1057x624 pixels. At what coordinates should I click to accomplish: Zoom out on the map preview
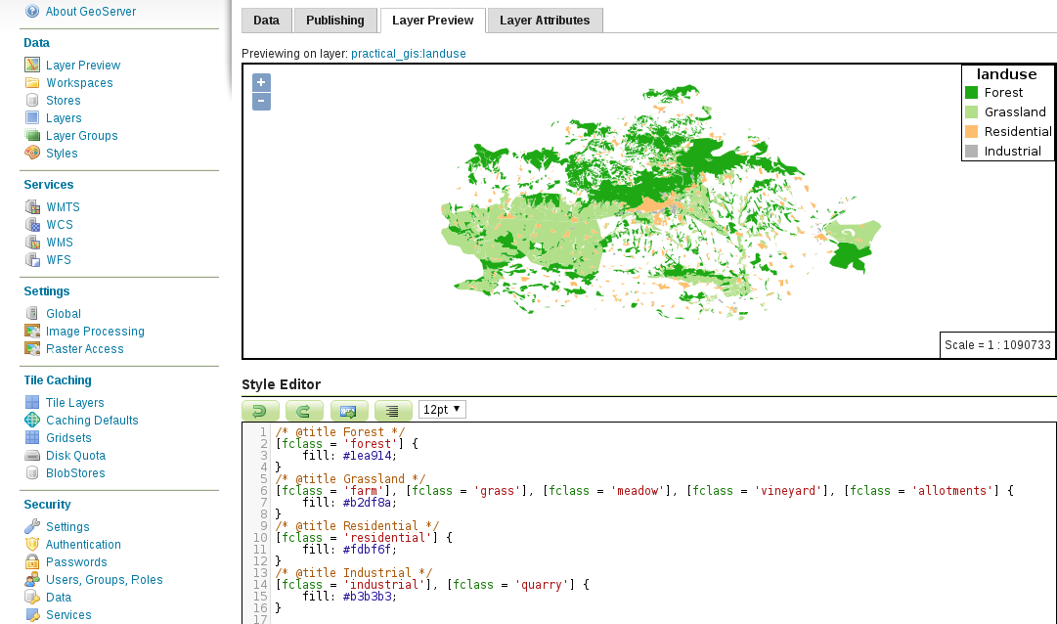[261, 101]
